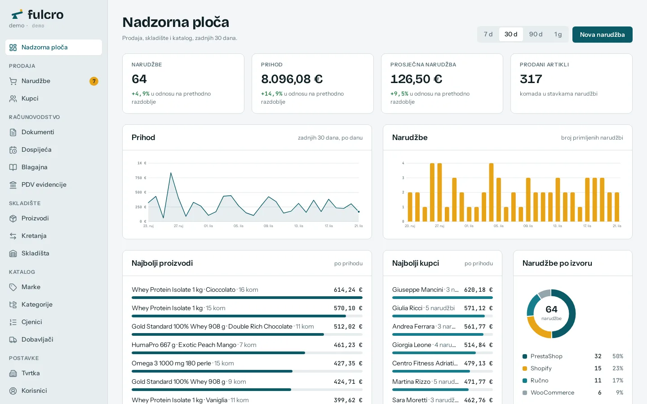The image size is (647, 404).
Task: Click the Nadzorna ploča dashboard icon
Action: pos(13,48)
